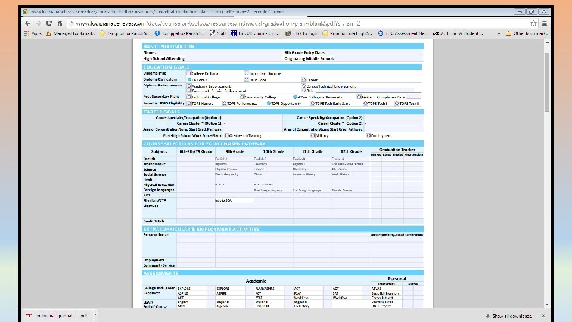Check the Community Service Endorsement option
This screenshot has width=572, height=322.
click(x=189, y=91)
